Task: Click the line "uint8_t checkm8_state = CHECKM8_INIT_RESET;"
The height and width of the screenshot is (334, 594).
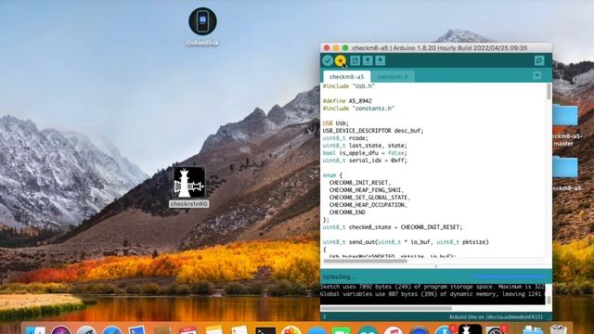Action: tap(393, 227)
